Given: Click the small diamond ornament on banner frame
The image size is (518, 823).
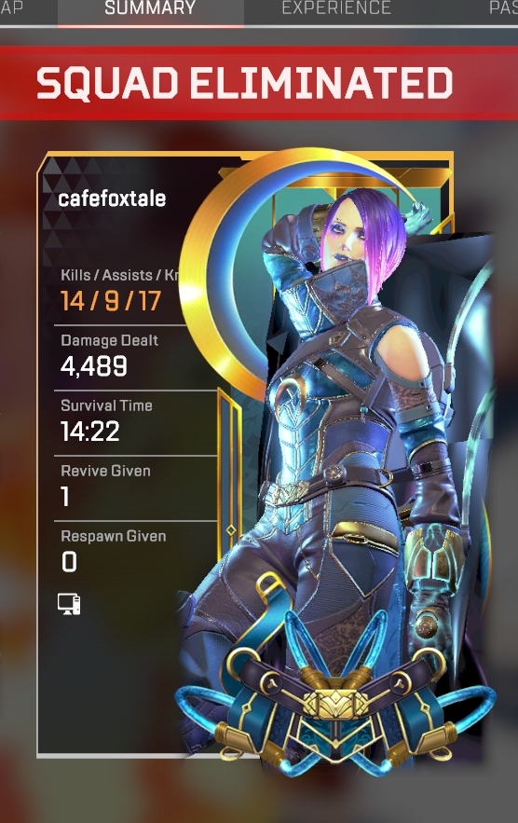Looking at the screenshot, I should (230, 530).
